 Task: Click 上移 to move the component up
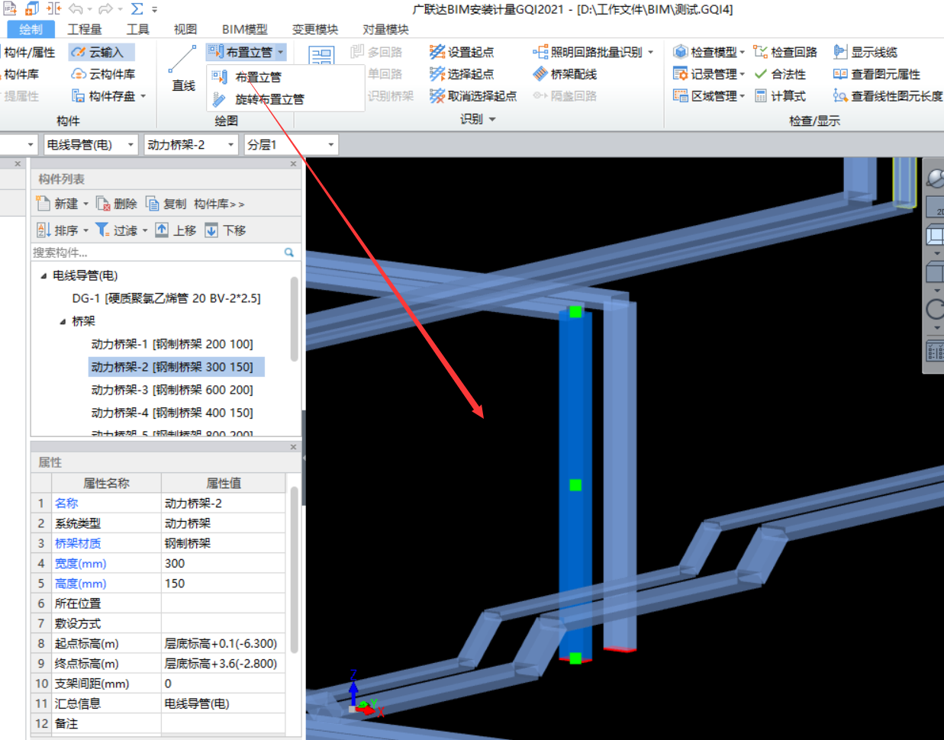tap(176, 230)
